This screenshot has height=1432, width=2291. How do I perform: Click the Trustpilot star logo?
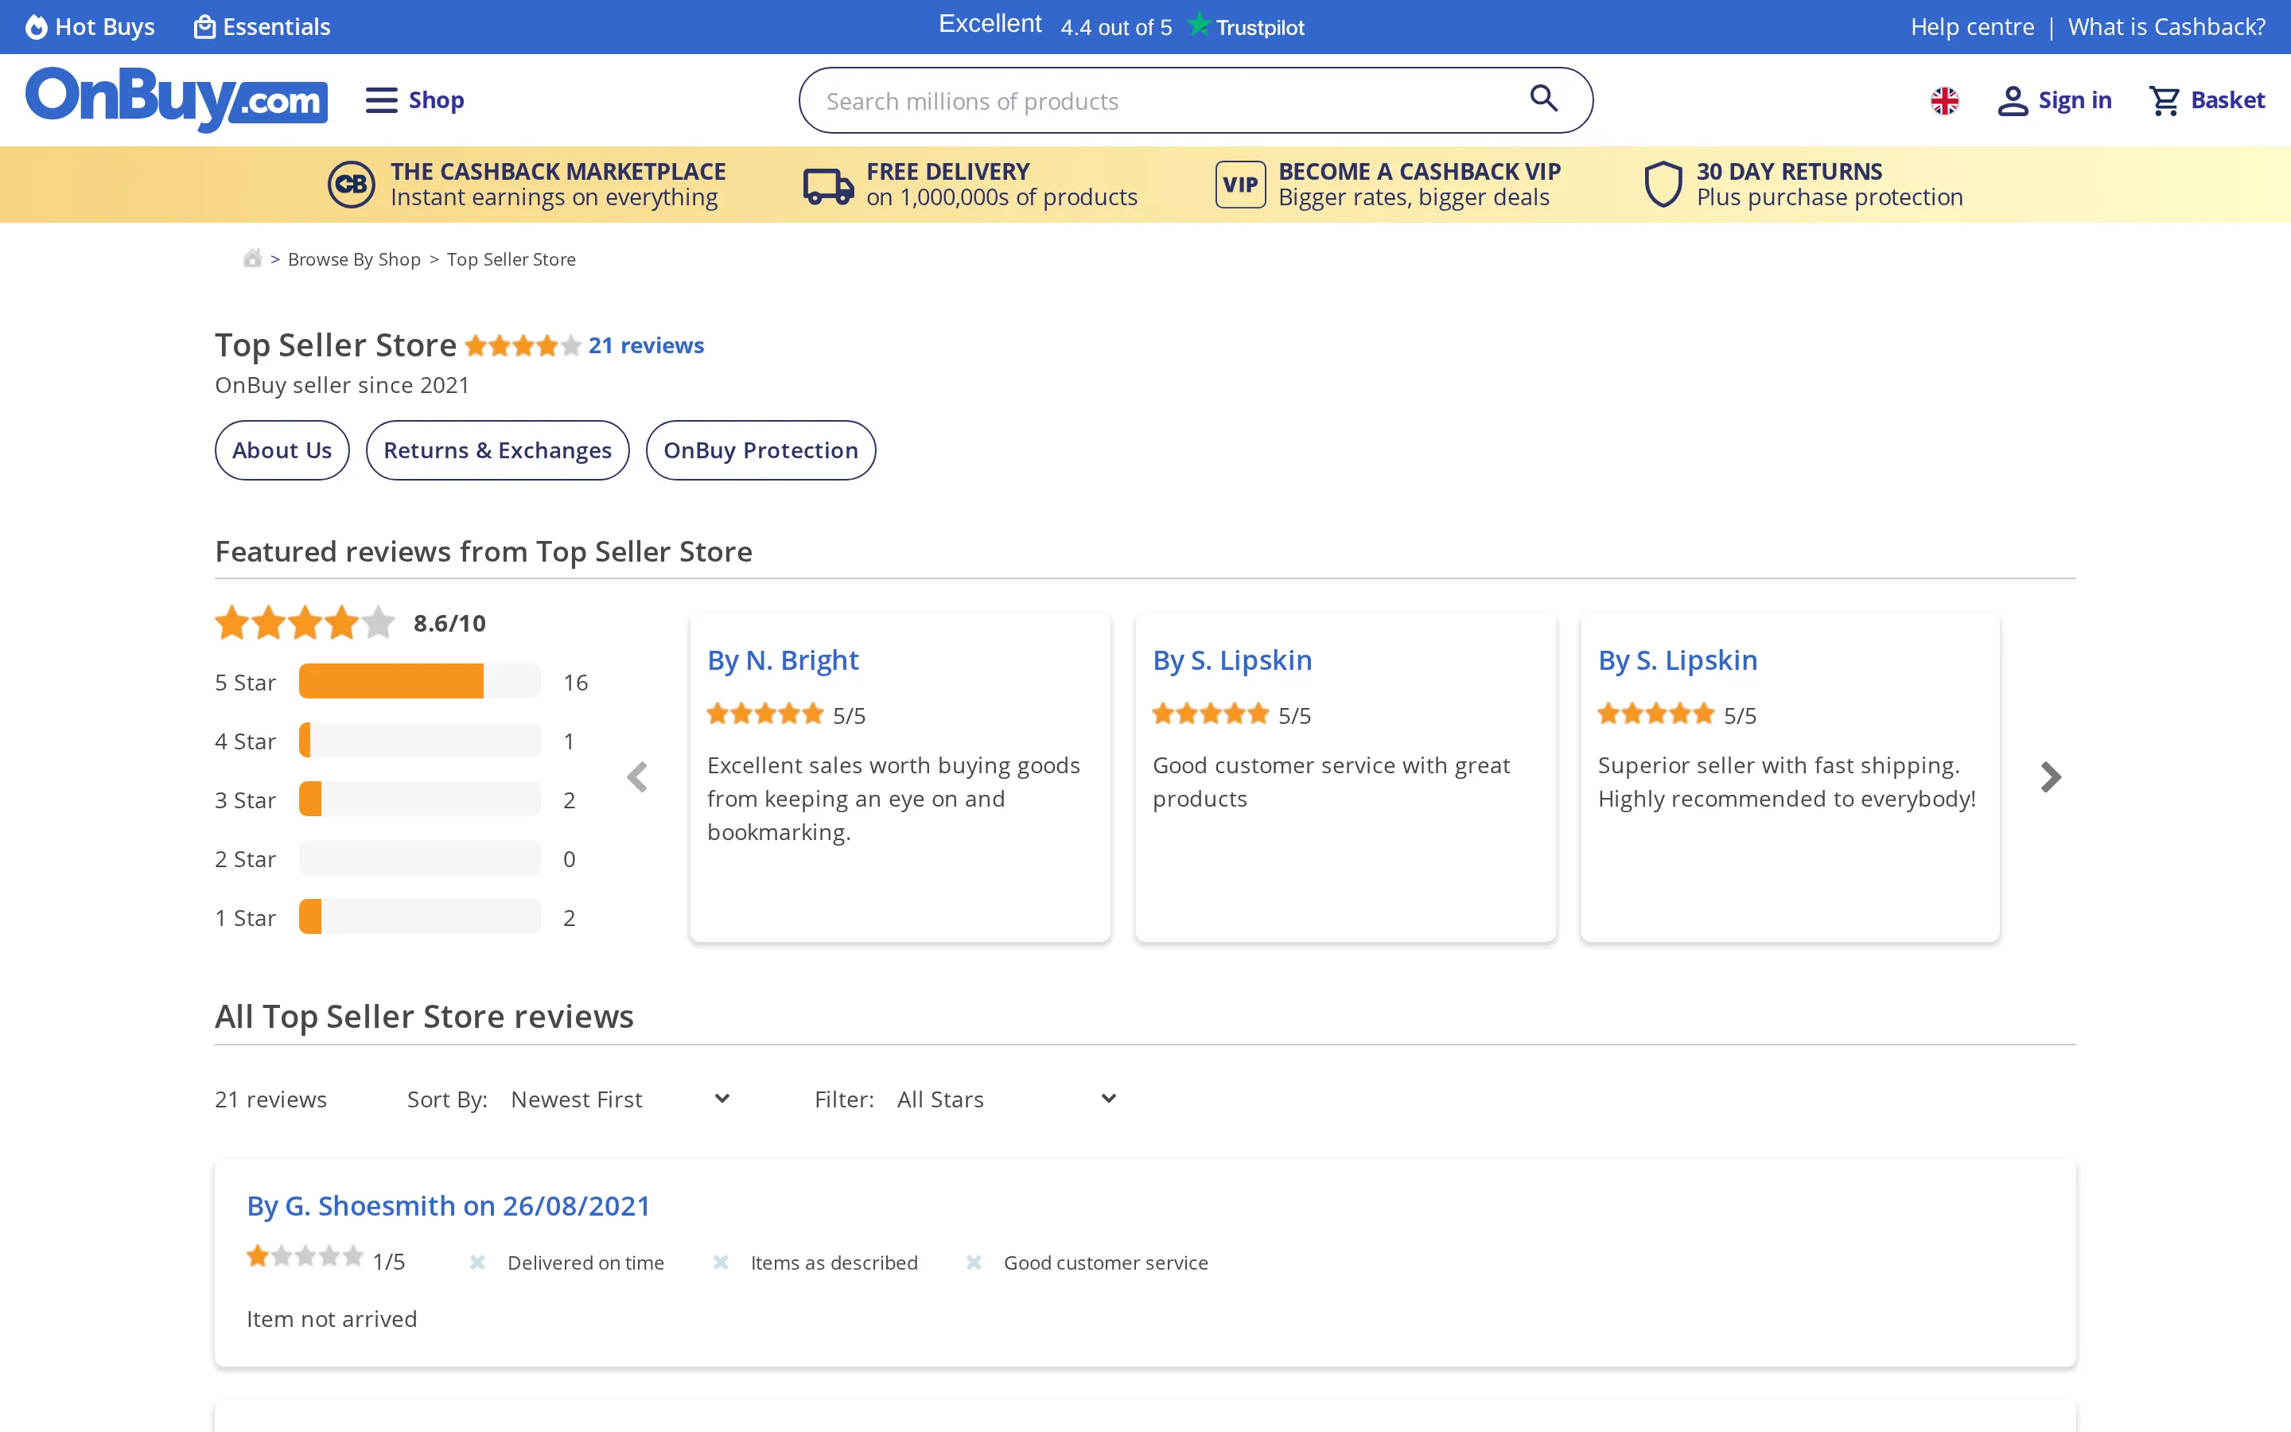click(1199, 25)
